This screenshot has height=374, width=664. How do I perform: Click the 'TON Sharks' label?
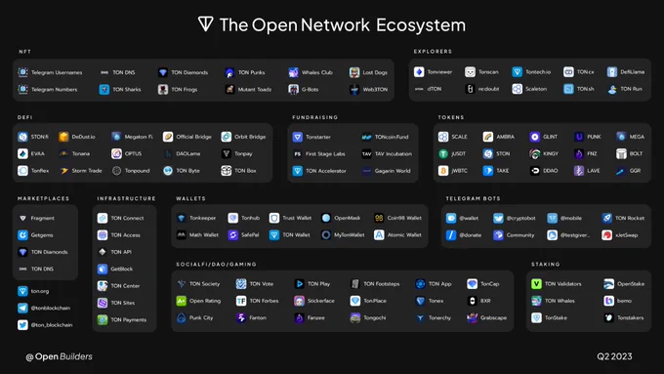[x=127, y=90]
